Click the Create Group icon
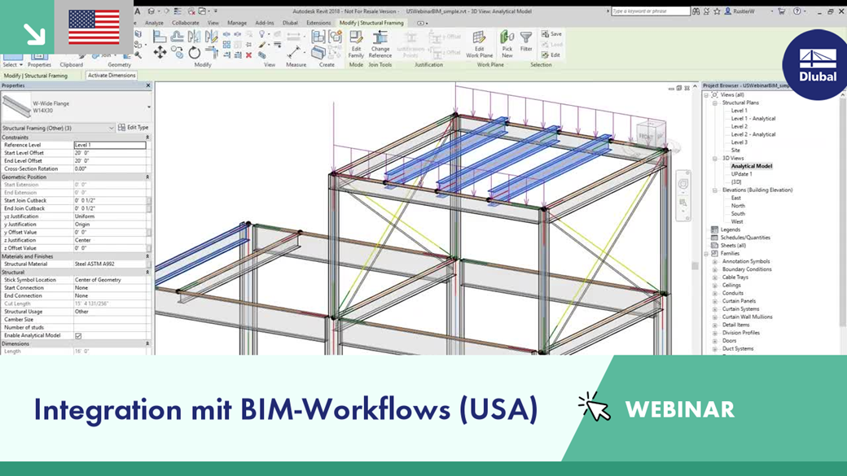This screenshot has height=476, width=847. click(336, 37)
